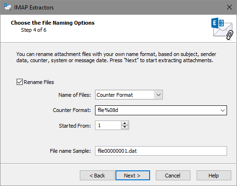237x186 pixels.
Task: Click the 'Rename Files' label text
Action: click(x=39, y=82)
